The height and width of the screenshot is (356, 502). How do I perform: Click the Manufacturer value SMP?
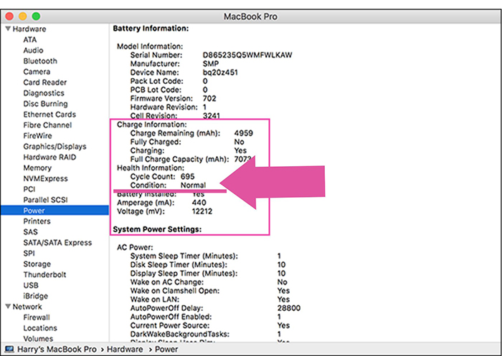[x=210, y=64]
